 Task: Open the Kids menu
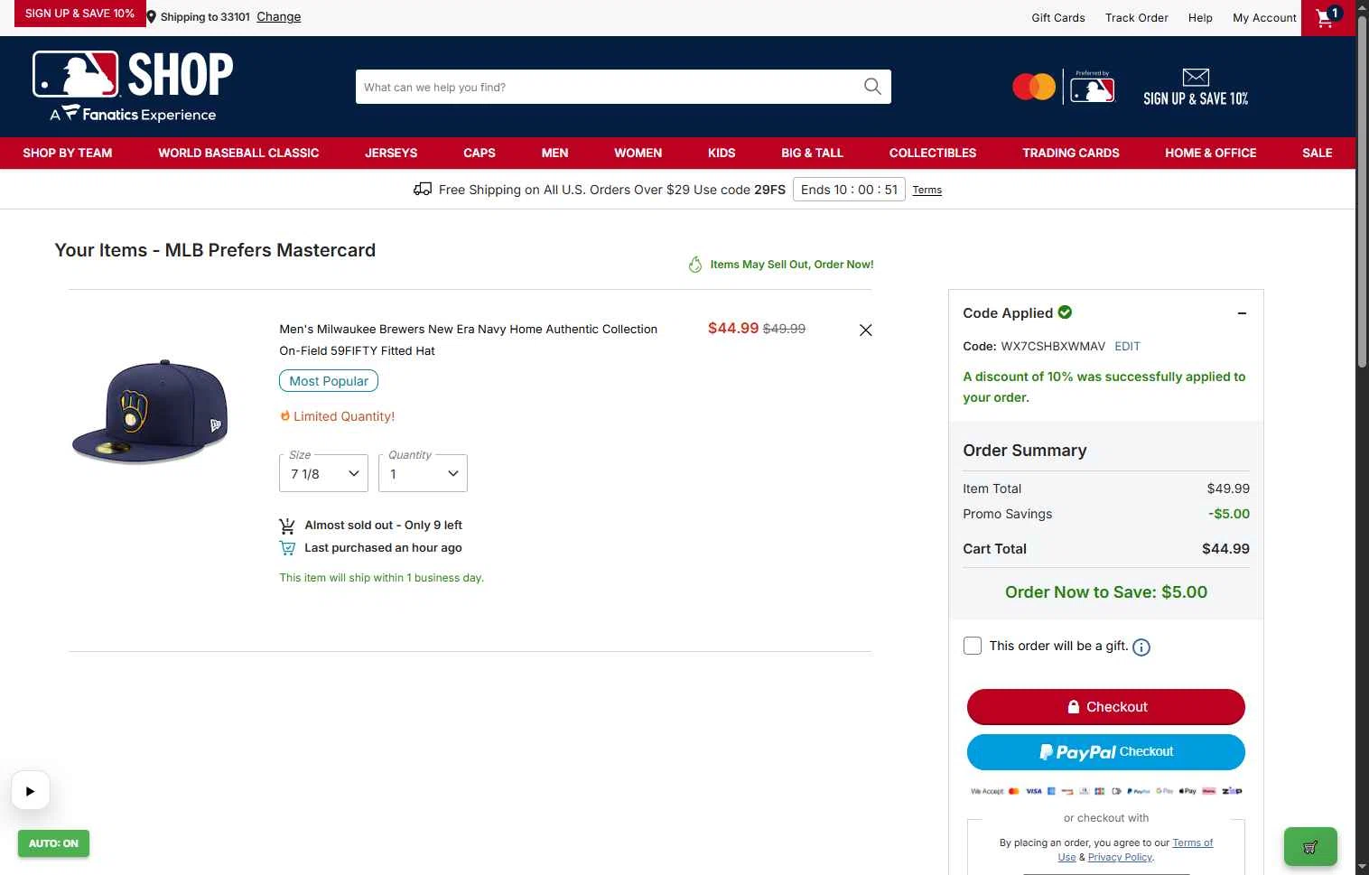pyautogui.click(x=722, y=153)
